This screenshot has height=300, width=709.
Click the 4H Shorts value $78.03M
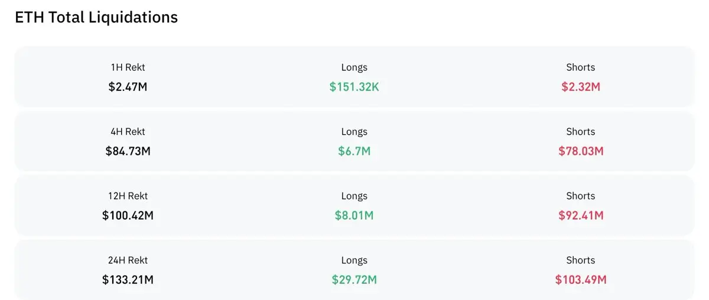coord(581,151)
